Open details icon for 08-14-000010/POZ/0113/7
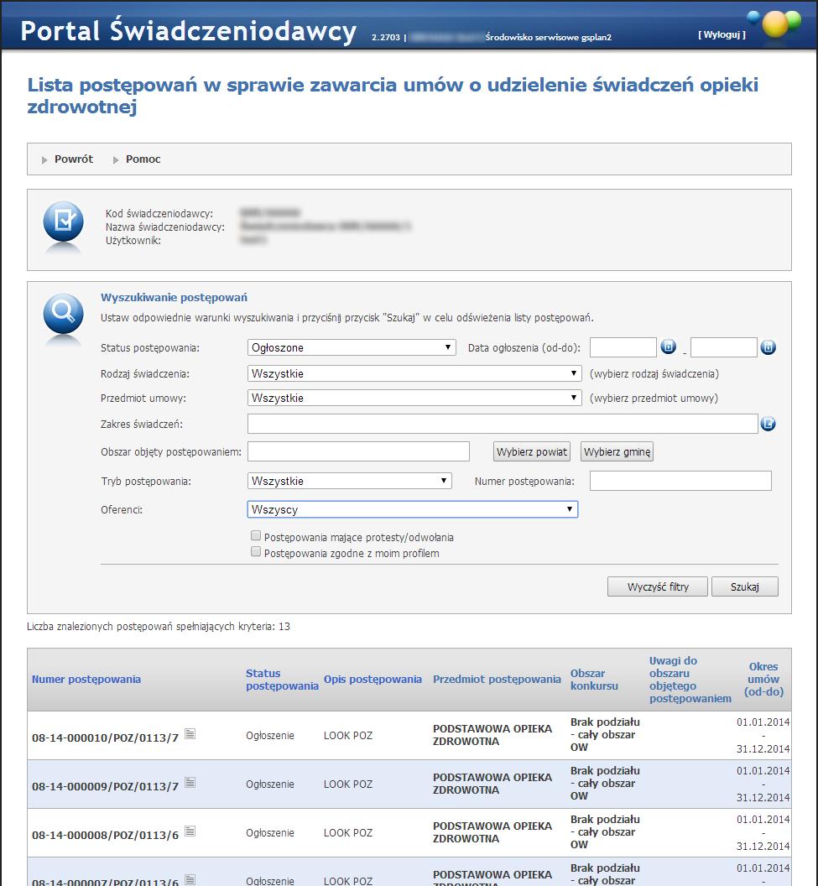The width and height of the screenshot is (818, 886). (190, 734)
